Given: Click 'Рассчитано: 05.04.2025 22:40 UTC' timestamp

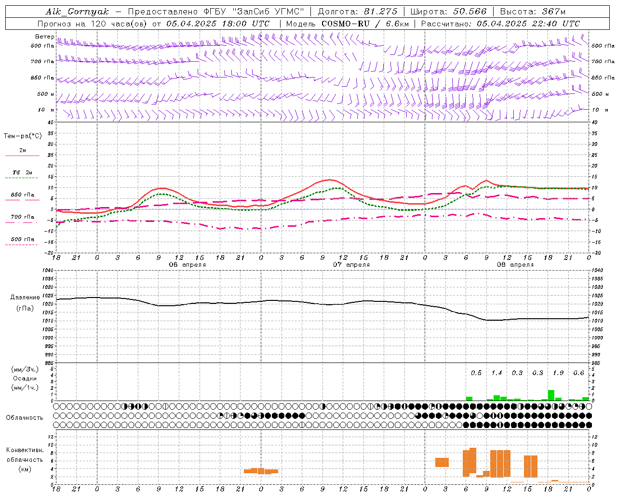Looking at the screenshot, I should click(x=500, y=24).
